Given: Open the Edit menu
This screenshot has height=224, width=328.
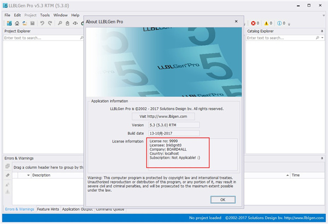Looking at the screenshot, I should tap(17, 15).
